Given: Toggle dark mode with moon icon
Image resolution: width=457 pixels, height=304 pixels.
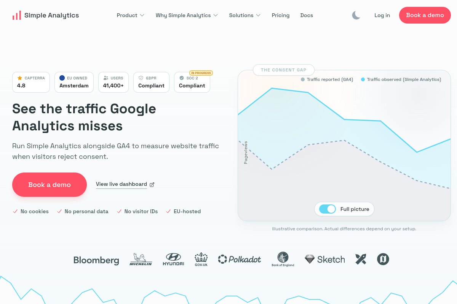Looking at the screenshot, I should click(356, 15).
